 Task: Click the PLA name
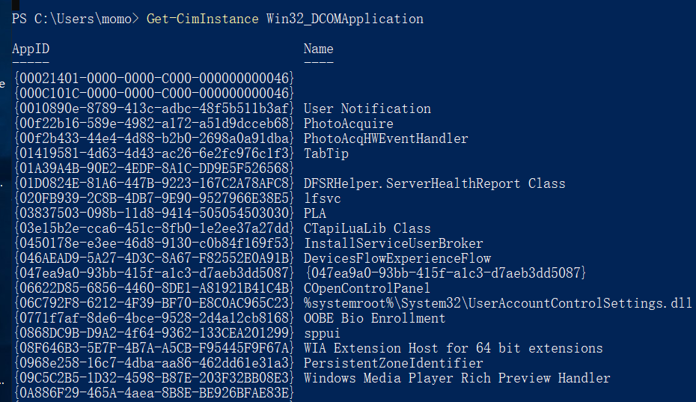[315, 213]
